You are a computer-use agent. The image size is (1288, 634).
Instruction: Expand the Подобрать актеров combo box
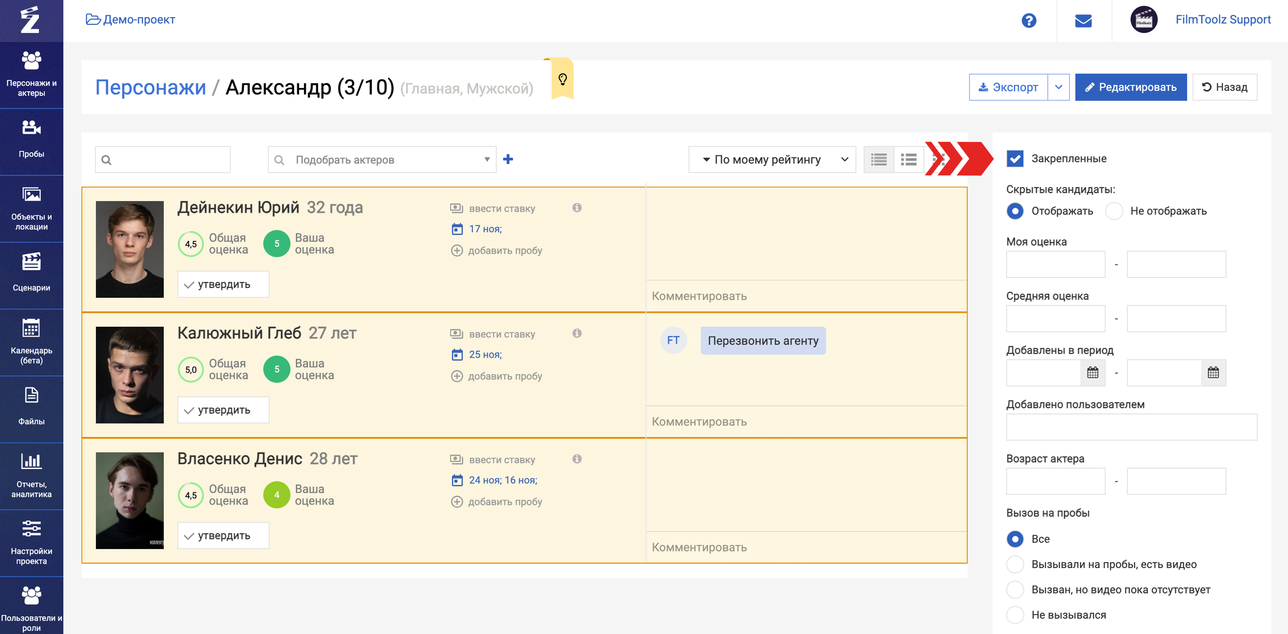click(486, 160)
